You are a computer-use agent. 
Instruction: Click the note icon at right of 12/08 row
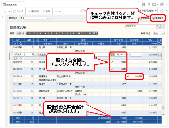click(x=160, y=55)
